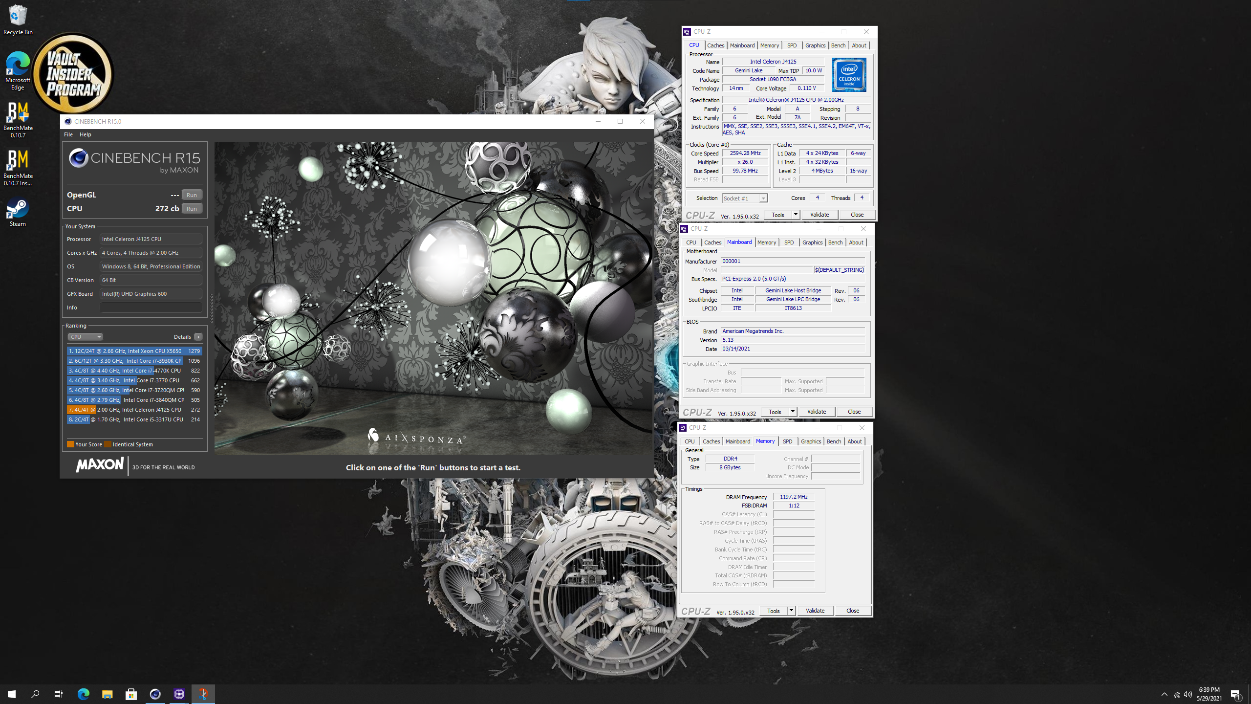The width and height of the screenshot is (1251, 704).
Task: Launch Steam from the desktop
Action: click(x=18, y=212)
